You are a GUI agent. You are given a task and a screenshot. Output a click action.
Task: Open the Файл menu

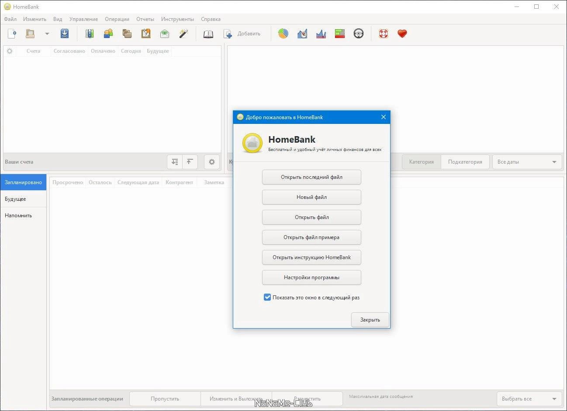10,19
